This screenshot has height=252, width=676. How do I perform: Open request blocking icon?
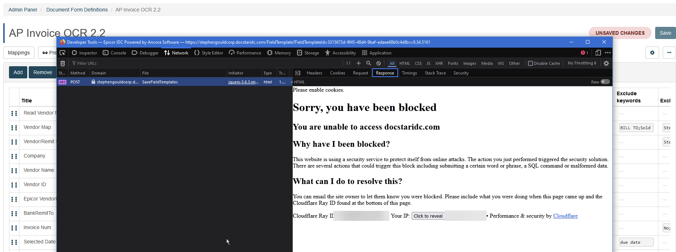(379, 63)
